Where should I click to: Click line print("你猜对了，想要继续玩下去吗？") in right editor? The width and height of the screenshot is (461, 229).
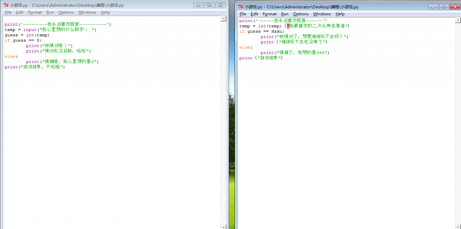point(304,37)
